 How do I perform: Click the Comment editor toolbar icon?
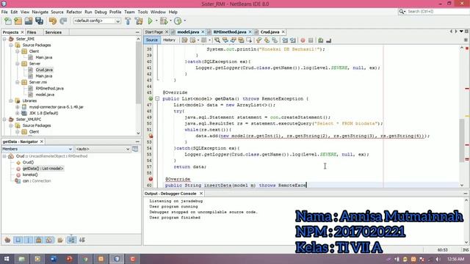[x=320, y=40]
